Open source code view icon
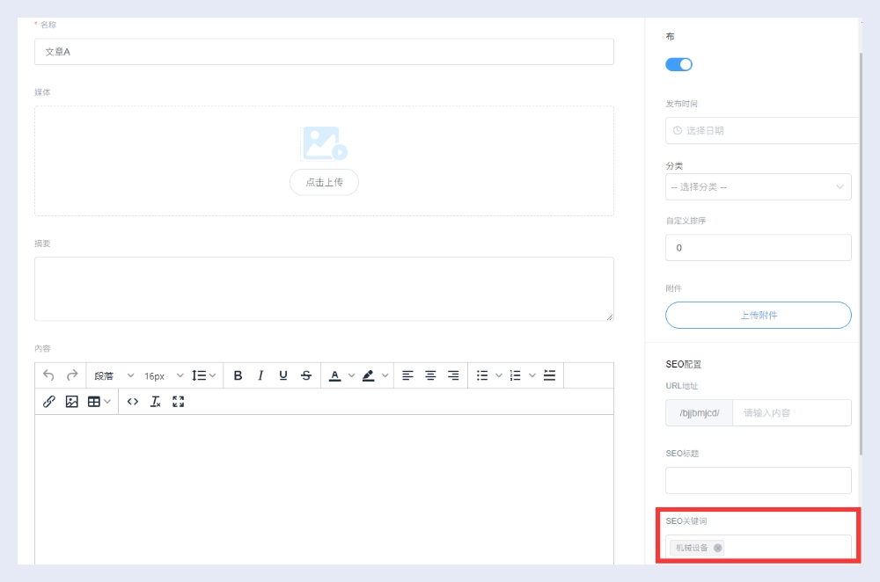Viewport: 880px width, 582px height. [x=133, y=402]
